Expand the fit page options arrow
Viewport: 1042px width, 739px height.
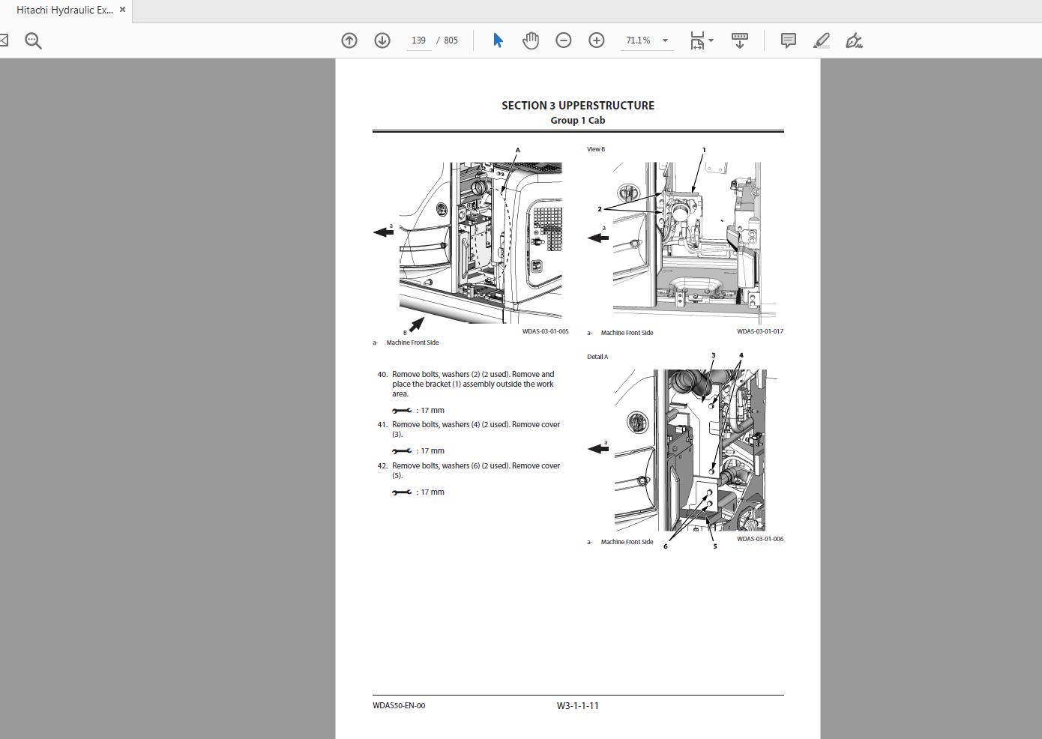711,40
